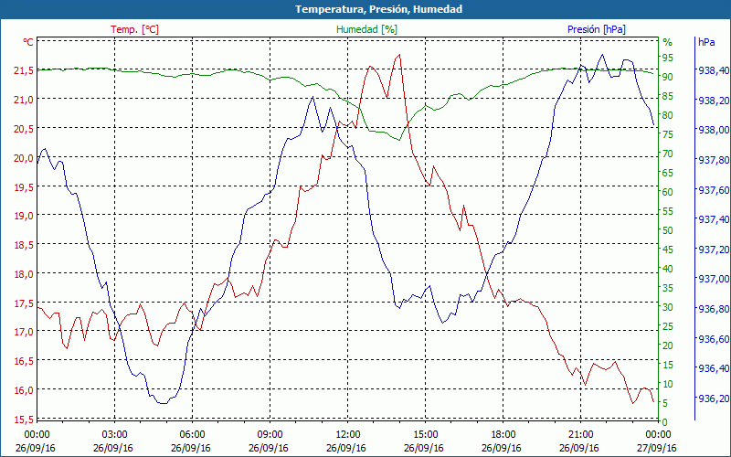Click humidity axis value "50"
Viewport: 731px width, 457px height.
point(668,230)
